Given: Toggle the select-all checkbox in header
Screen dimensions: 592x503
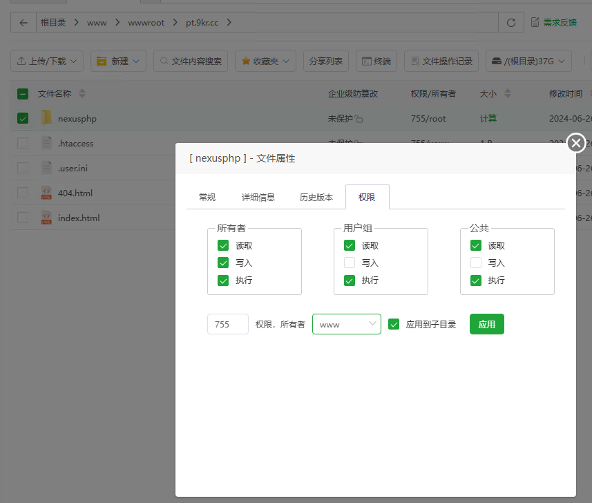Looking at the screenshot, I should pos(23,94).
